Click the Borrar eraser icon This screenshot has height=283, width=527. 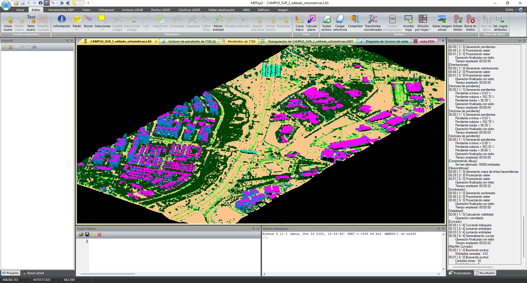[x=88, y=19]
